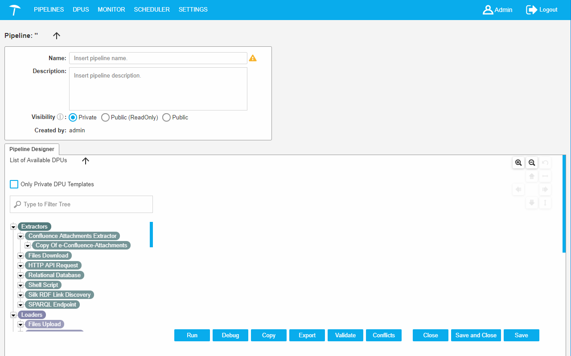Screen dimensions: 571x356
Task: Select the Public visibility radio button
Action: (x=167, y=118)
